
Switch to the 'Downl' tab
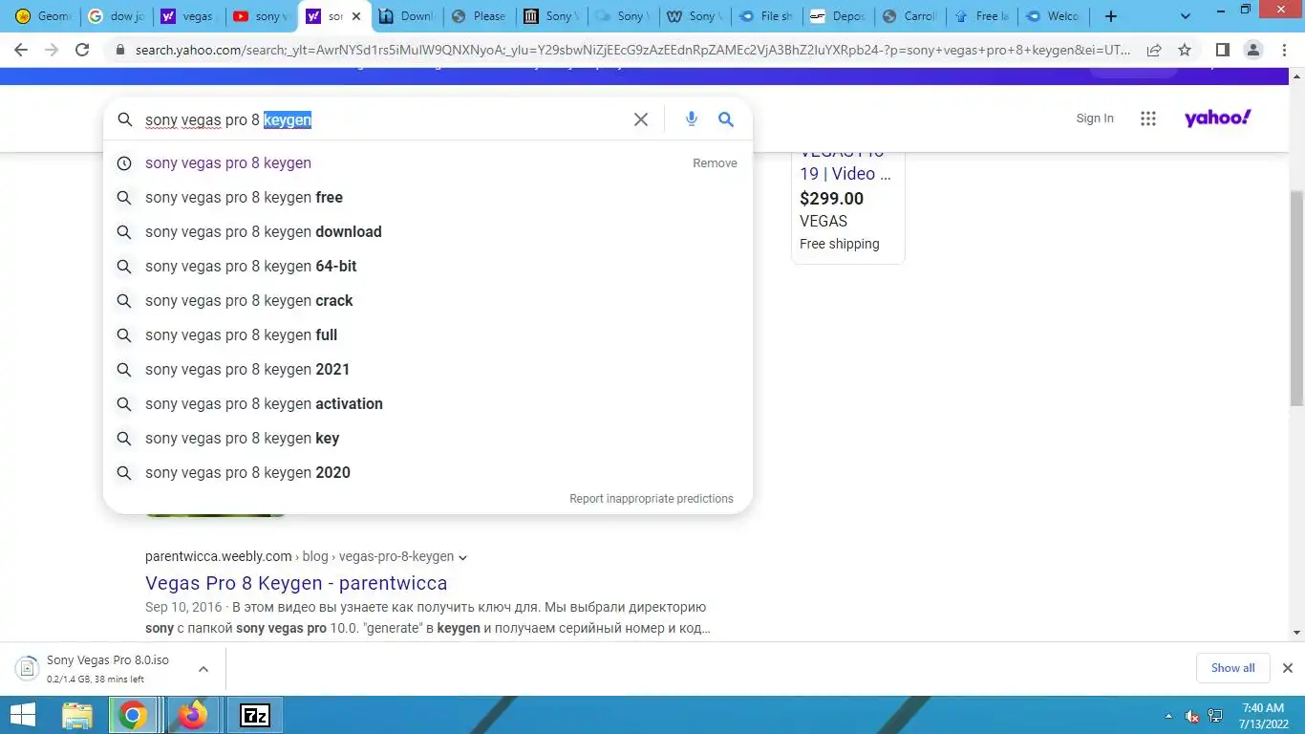click(406, 16)
